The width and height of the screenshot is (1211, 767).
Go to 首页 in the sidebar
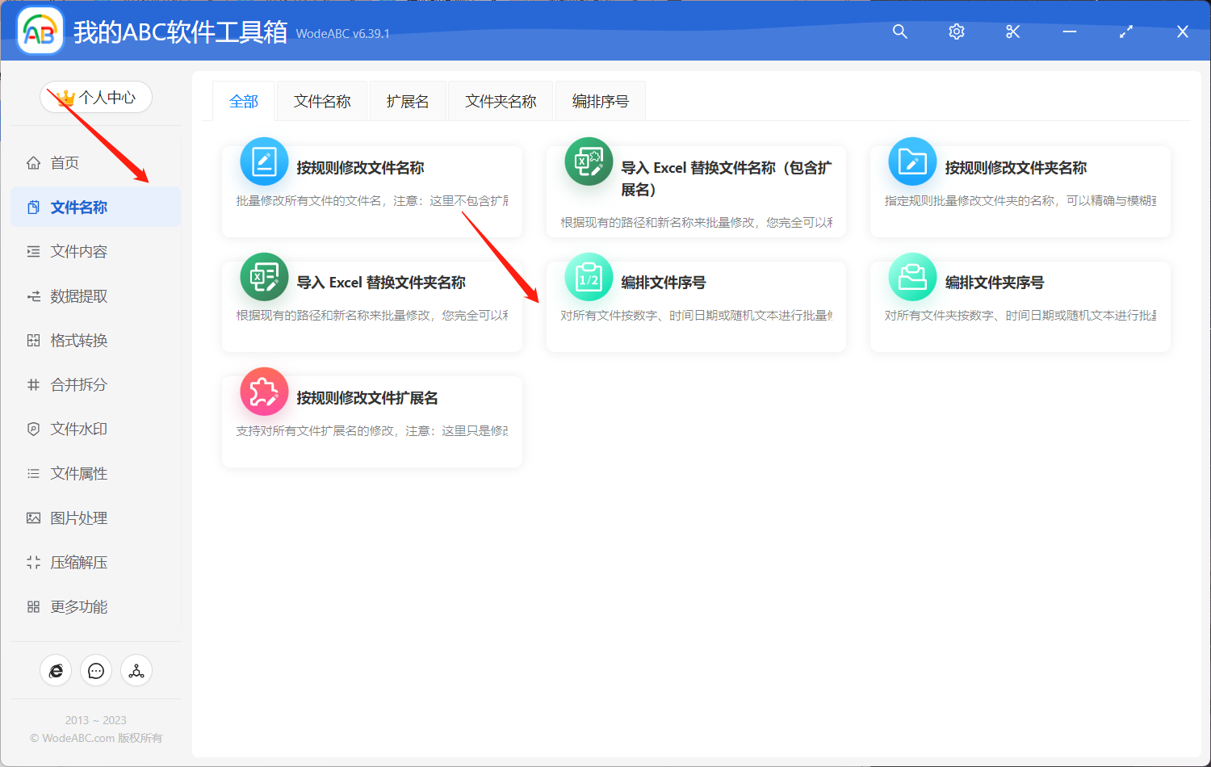[x=65, y=162]
